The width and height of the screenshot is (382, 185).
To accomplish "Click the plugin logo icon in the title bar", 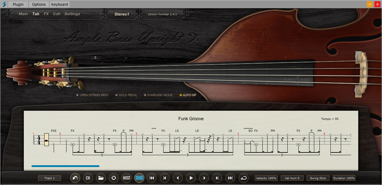I will (x=4, y=4).
